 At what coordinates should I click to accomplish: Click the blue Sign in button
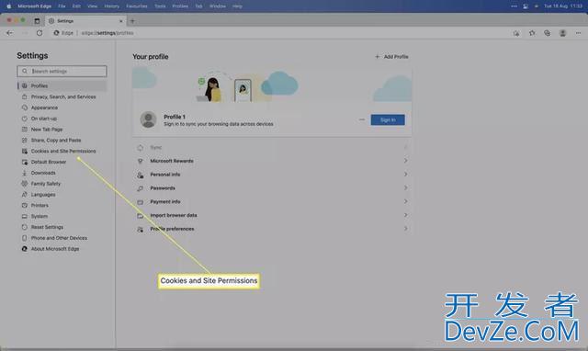pyautogui.click(x=388, y=120)
